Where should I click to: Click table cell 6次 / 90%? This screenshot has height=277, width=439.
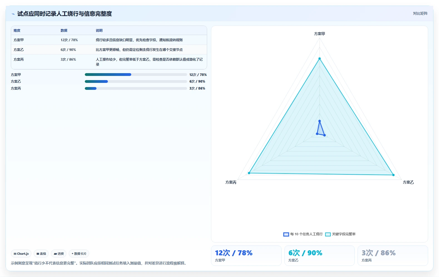68,50
